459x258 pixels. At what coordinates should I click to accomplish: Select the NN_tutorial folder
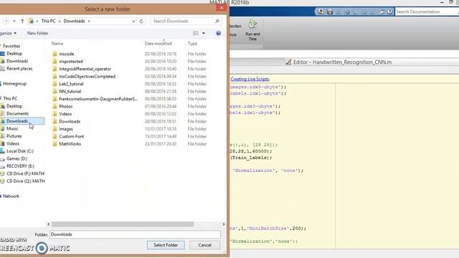70,91
